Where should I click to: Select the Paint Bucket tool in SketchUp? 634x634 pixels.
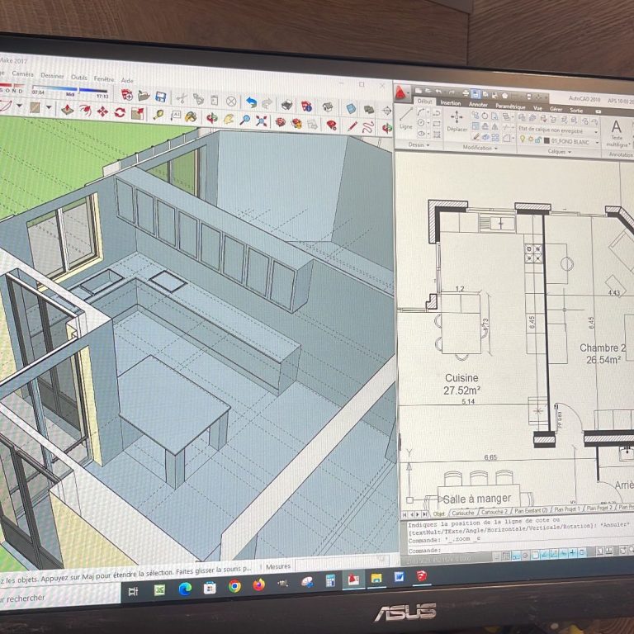pos(191,117)
